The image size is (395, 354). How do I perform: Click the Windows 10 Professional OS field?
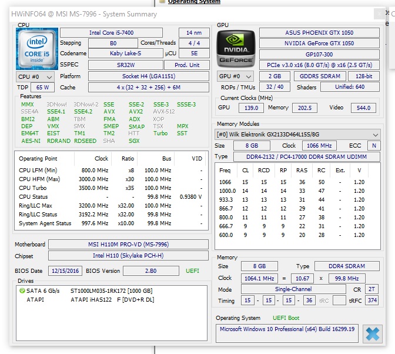point(287,333)
